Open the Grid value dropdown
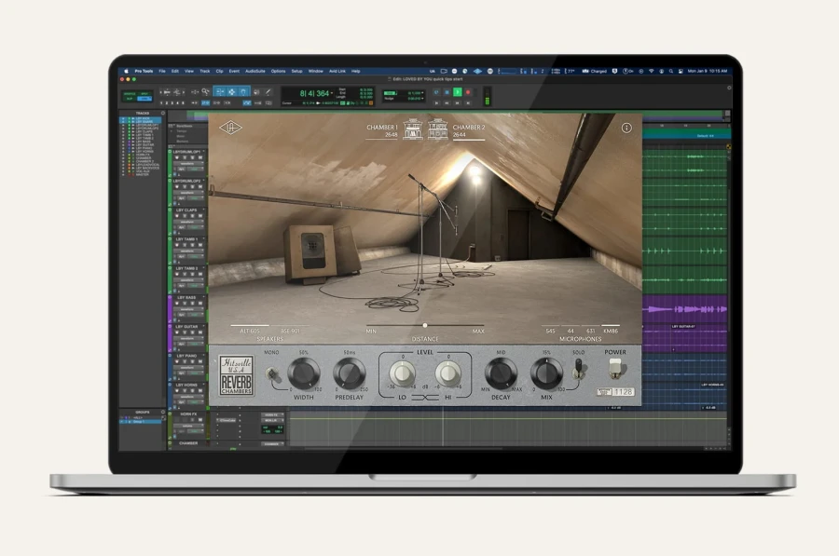839x556 pixels. [422, 92]
